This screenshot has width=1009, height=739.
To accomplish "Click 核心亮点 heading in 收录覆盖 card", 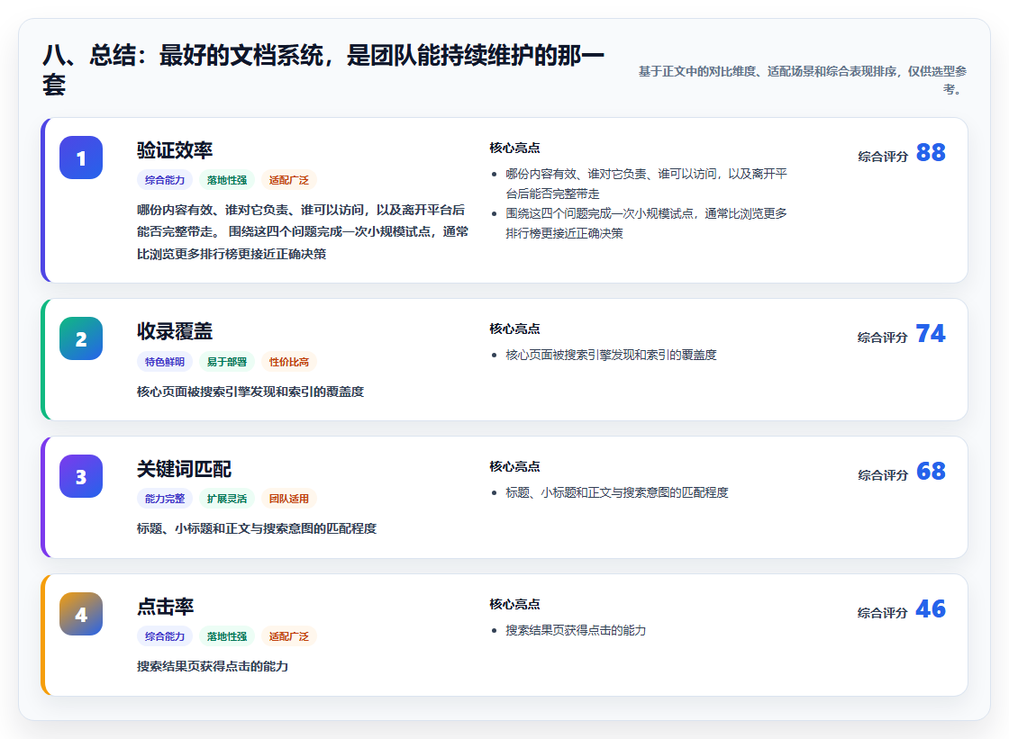I will pyautogui.click(x=514, y=329).
